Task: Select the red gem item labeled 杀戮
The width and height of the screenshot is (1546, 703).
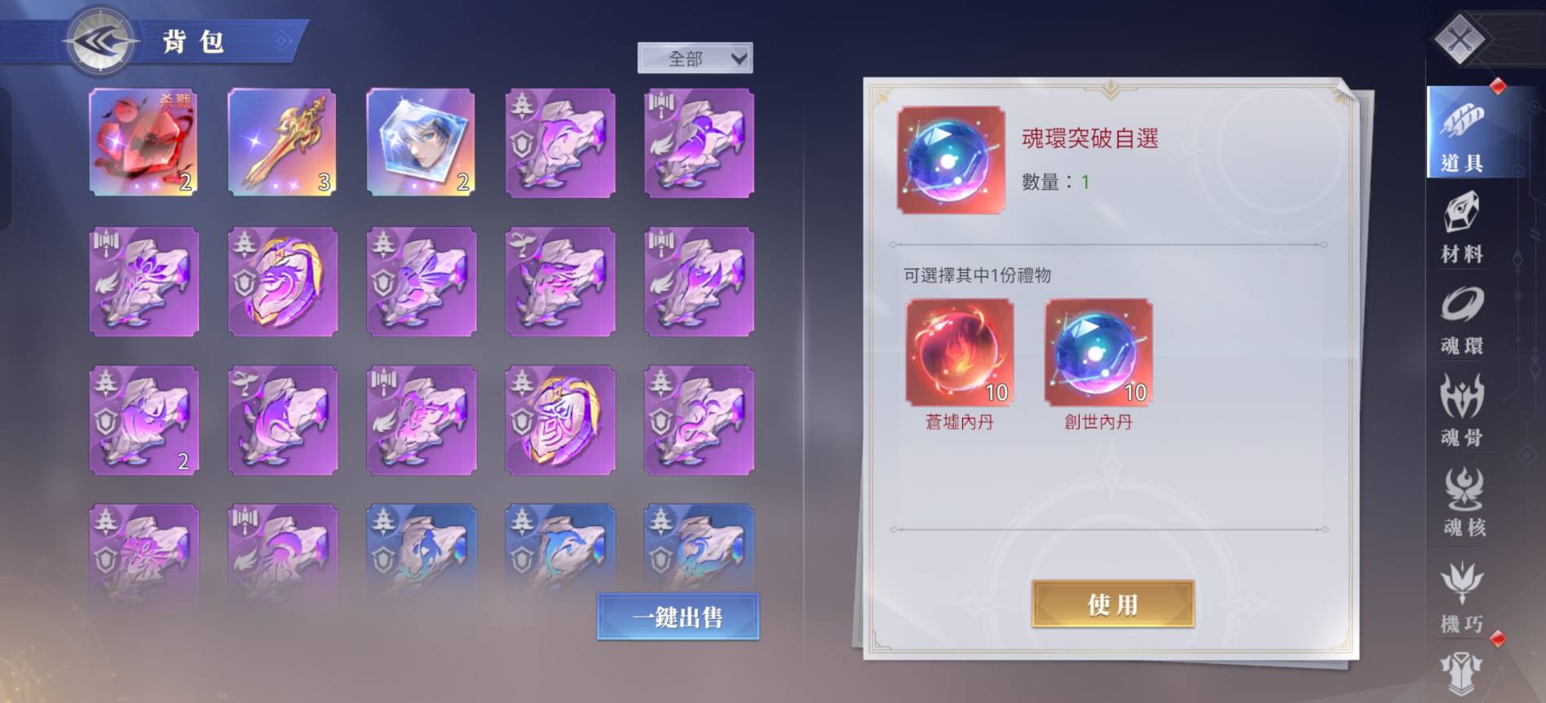Action: coord(144,143)
